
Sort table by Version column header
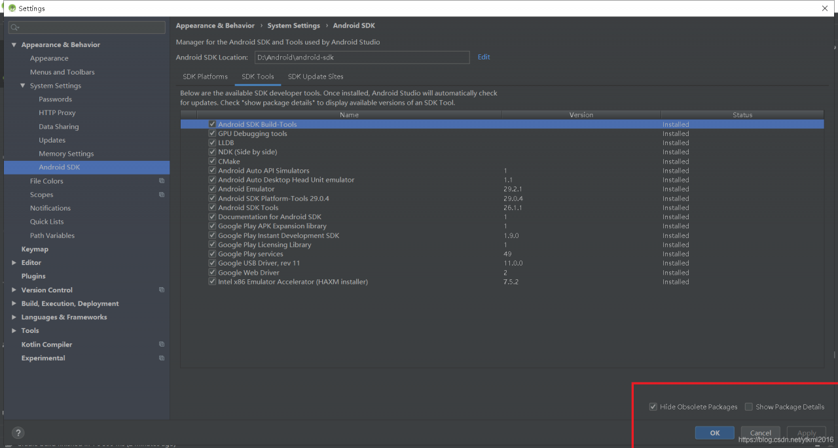[581, 115]
